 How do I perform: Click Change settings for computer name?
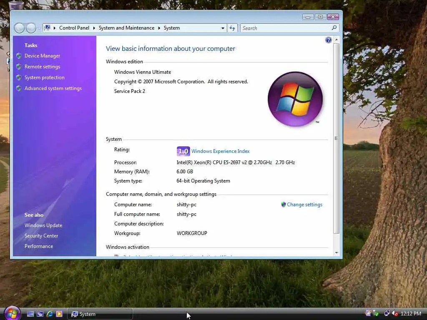click(x=304, y=204)
